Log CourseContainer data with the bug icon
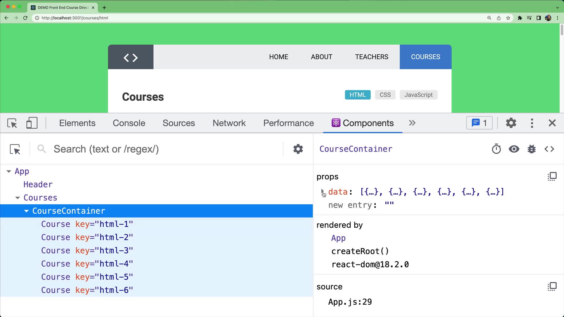This screenshot has height=317, width=564. pyautogui.click(x=532, y=149)
